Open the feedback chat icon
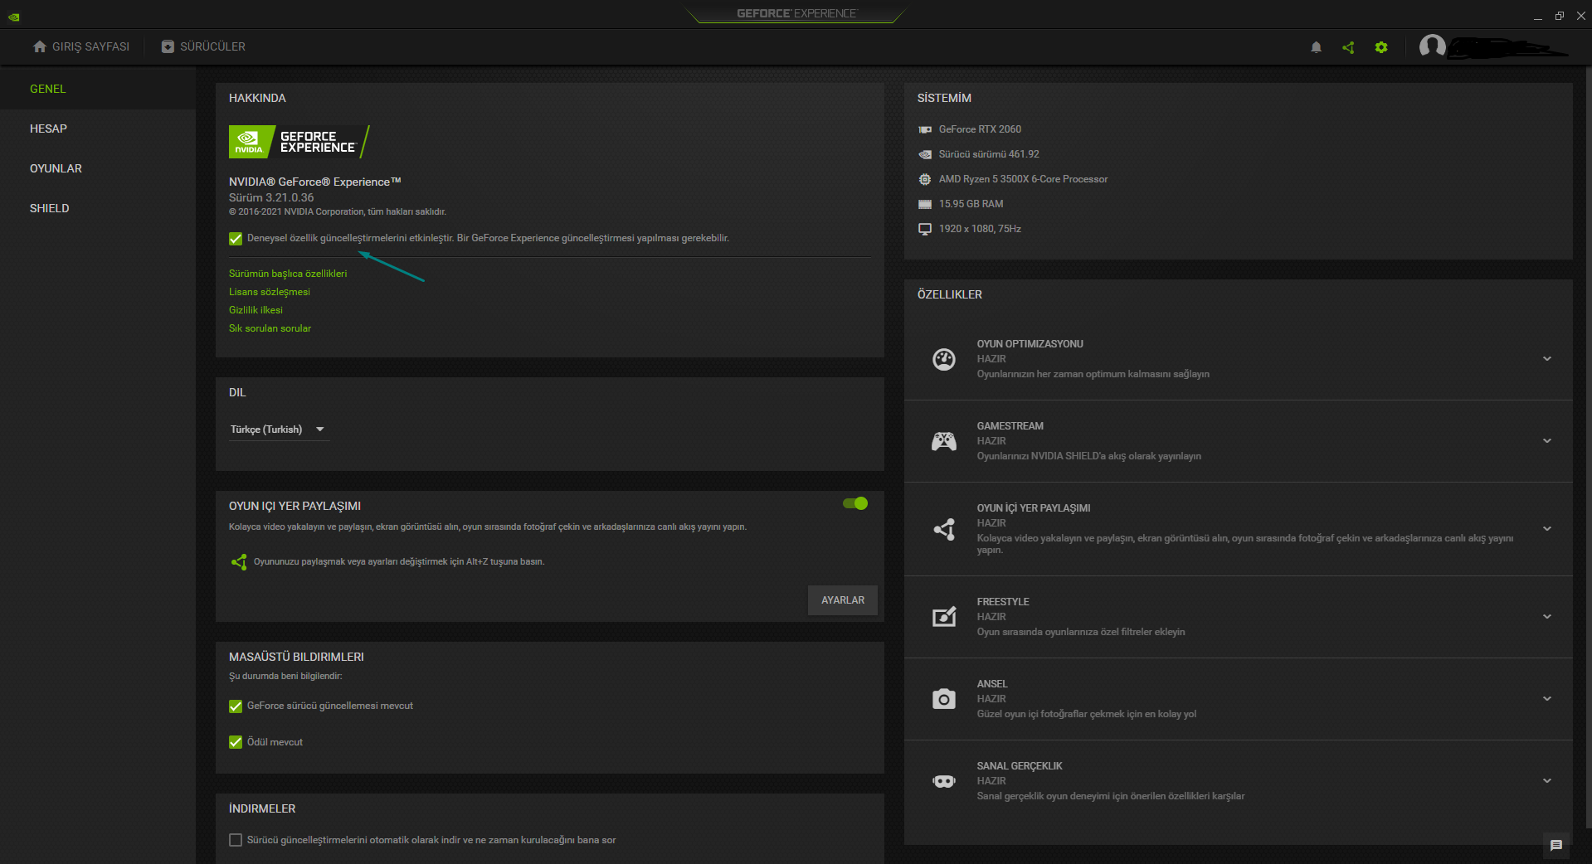1592x864 pixels. [1556, 846]
